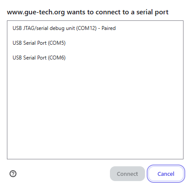Viewport: 190px width, 188px height.
Task: Pick the COM5 port entry
Action: (x=95, y=43)
